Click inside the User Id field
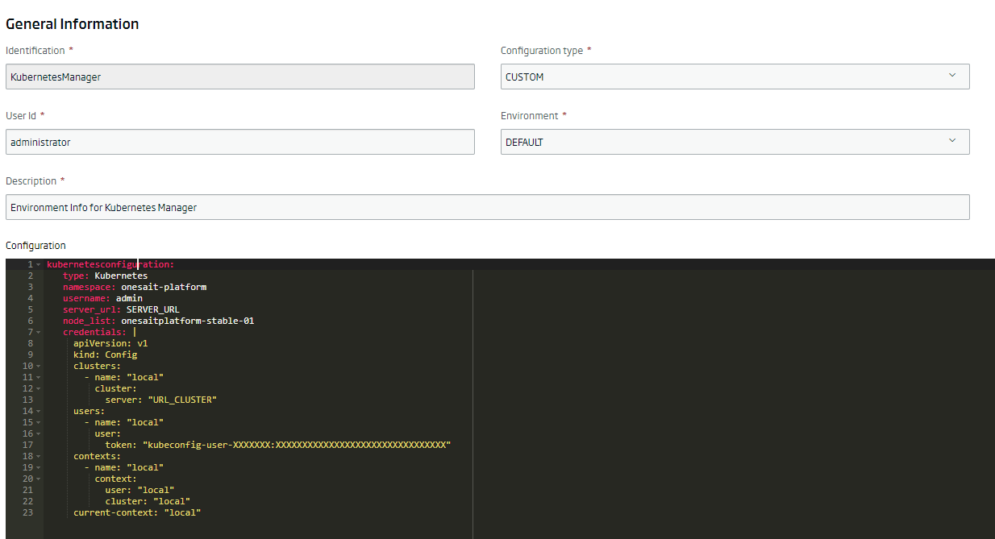 (239, 141)
